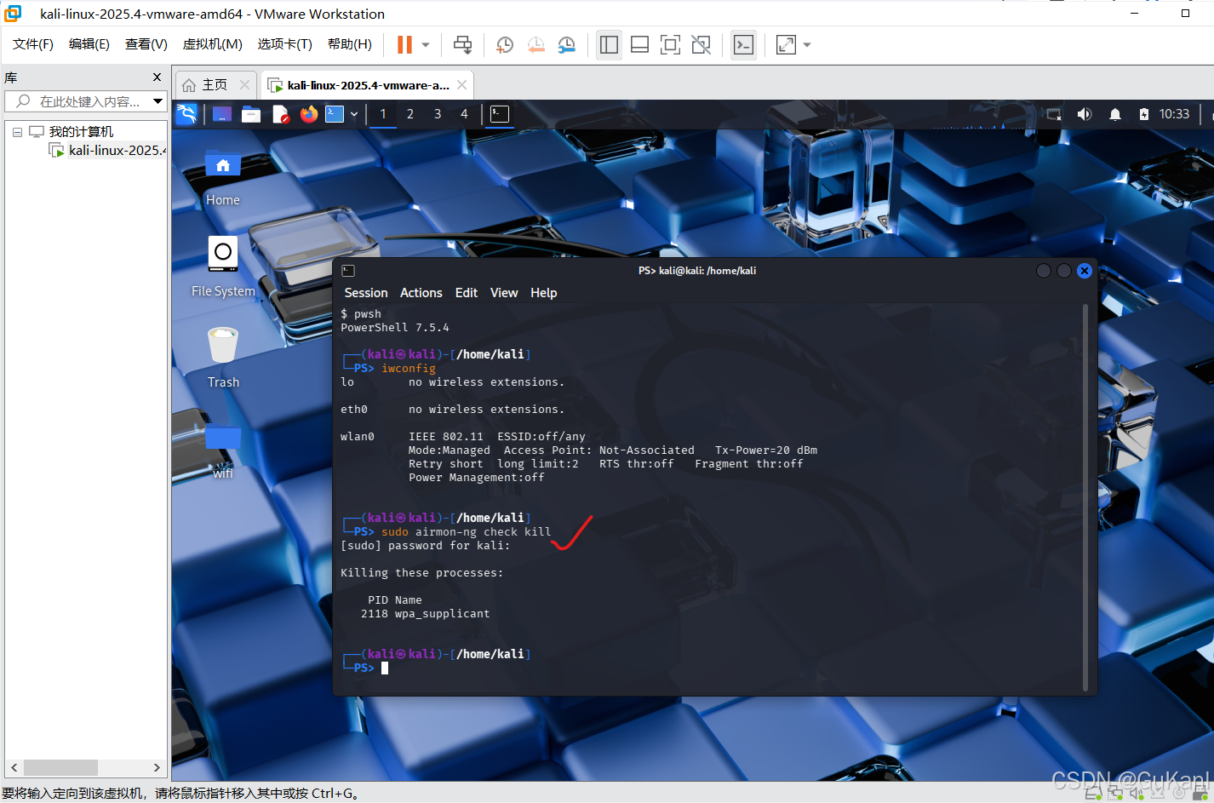This screenshot has width=1214, height=803.
Task: Click the 10:33 panel clock
Action: [x=1174, y=114]
